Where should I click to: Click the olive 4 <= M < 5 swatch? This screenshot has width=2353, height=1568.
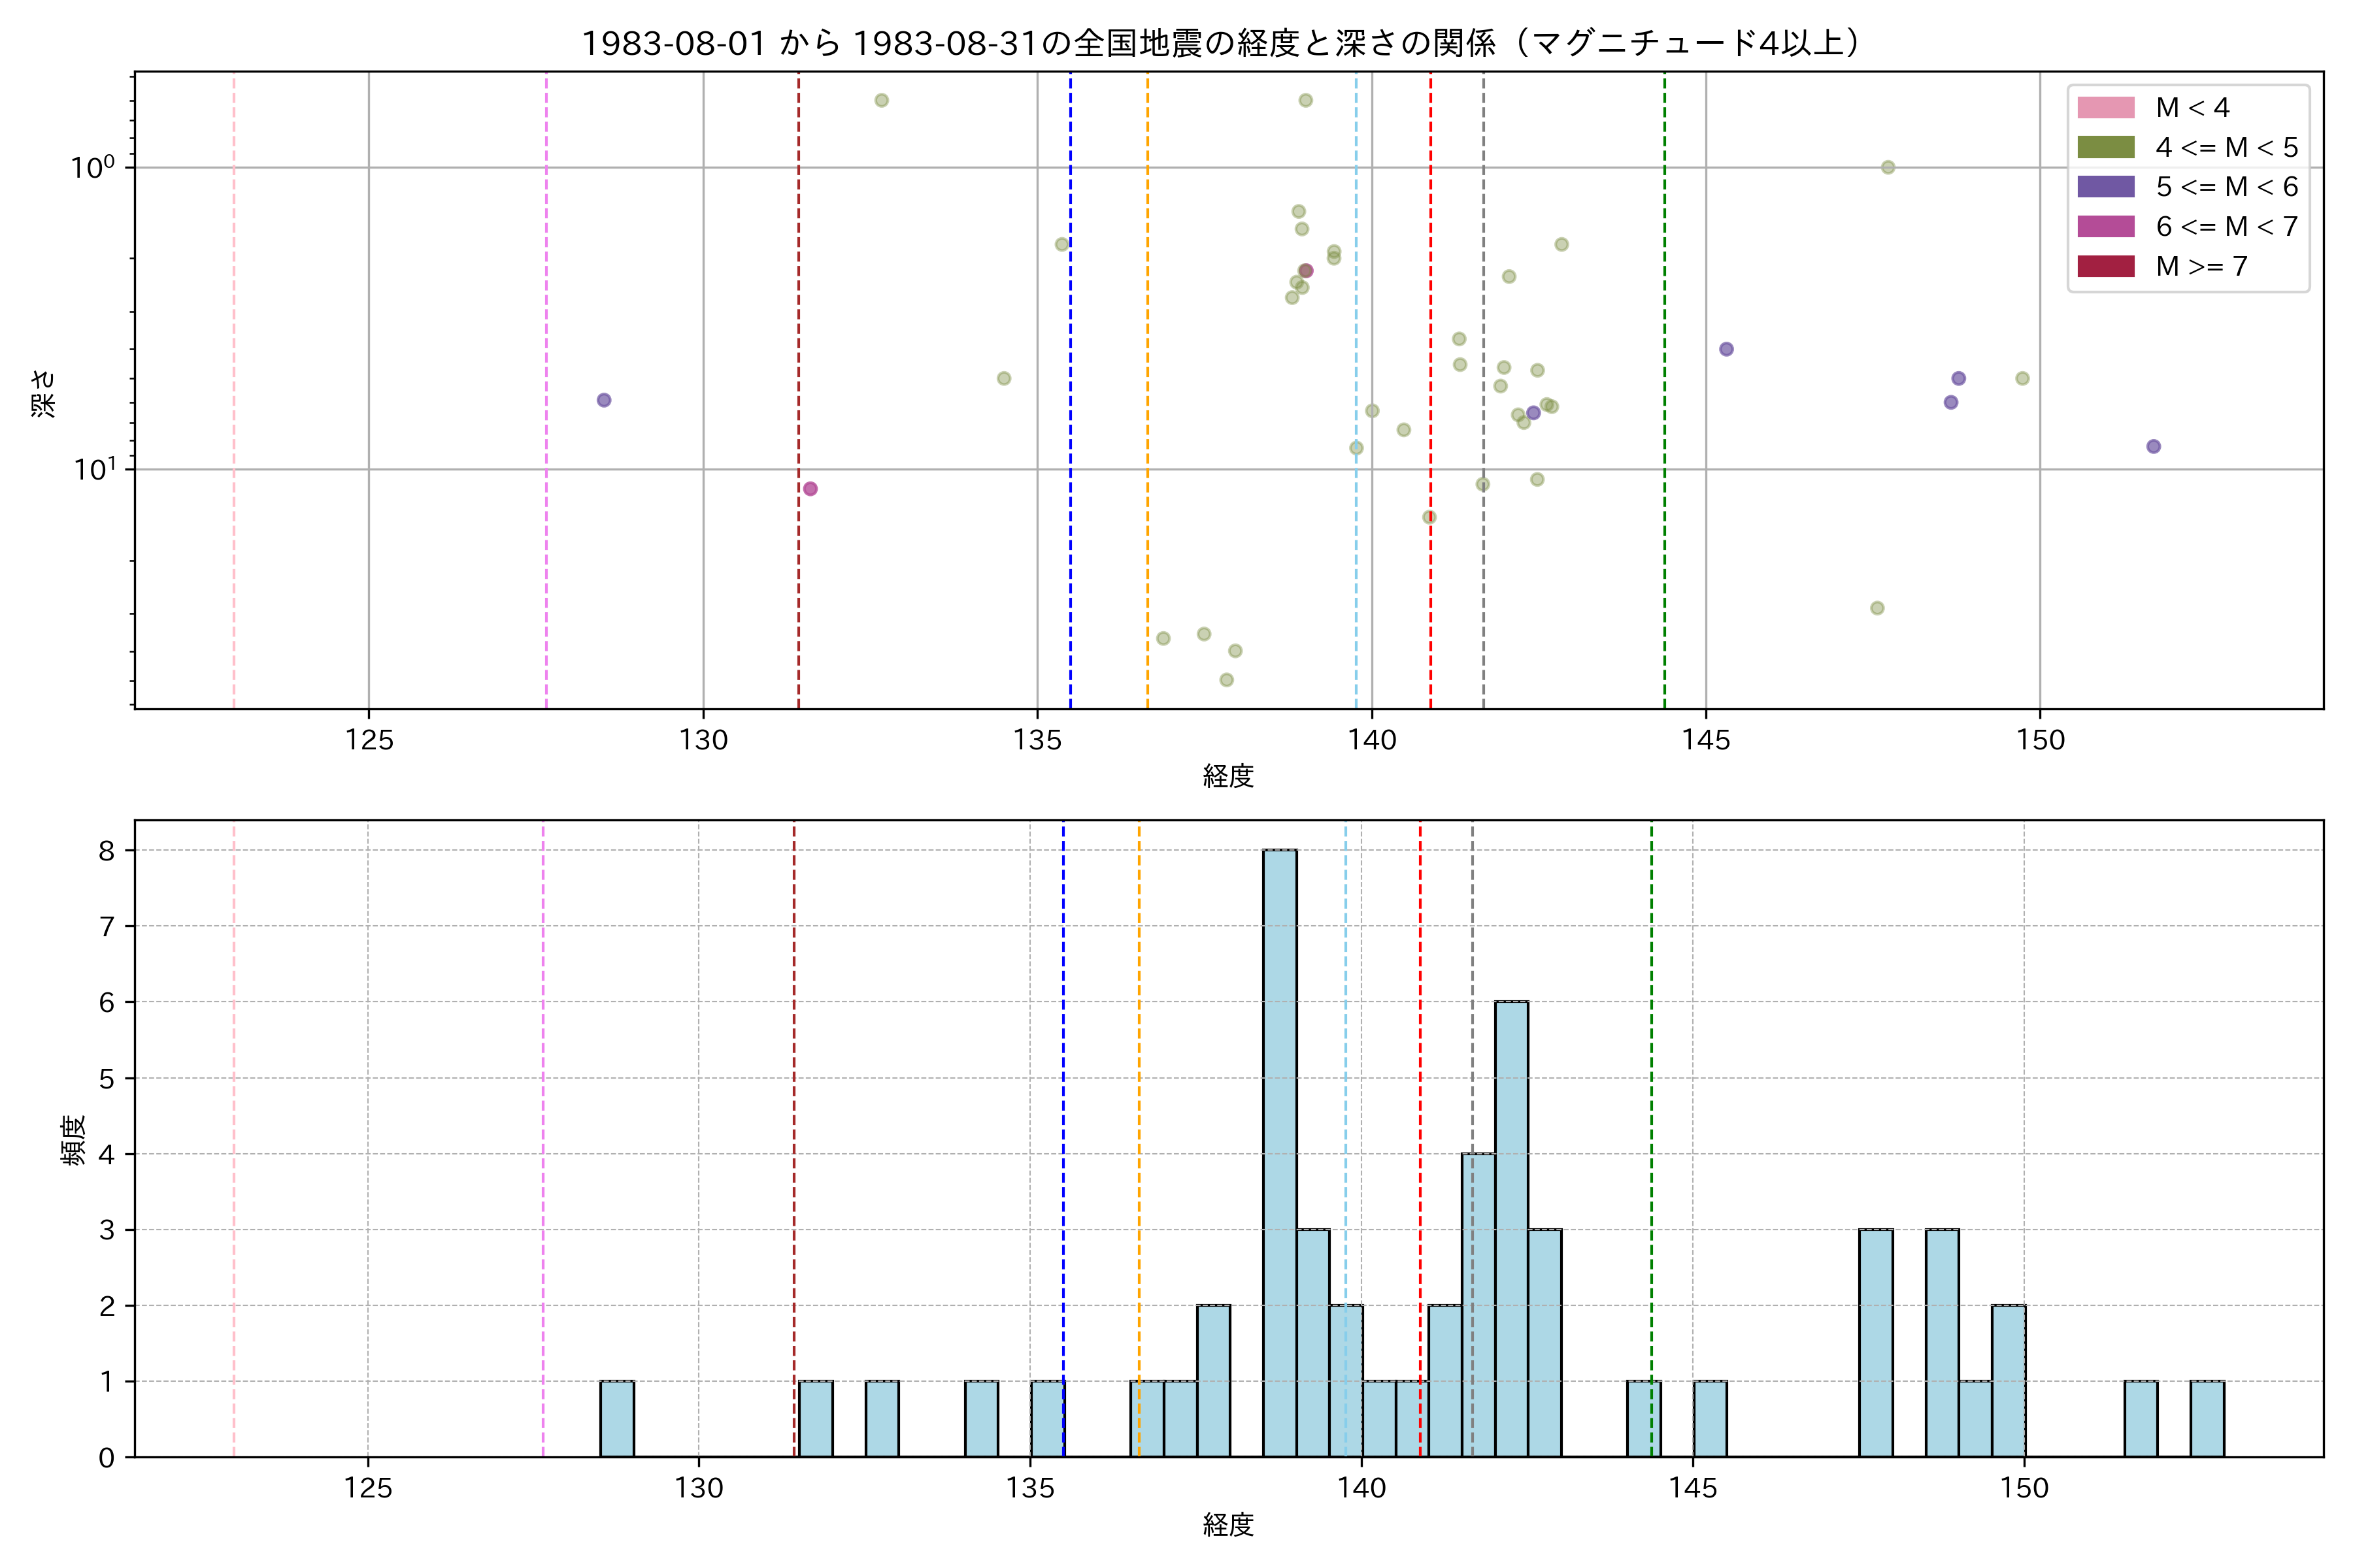2105,147
